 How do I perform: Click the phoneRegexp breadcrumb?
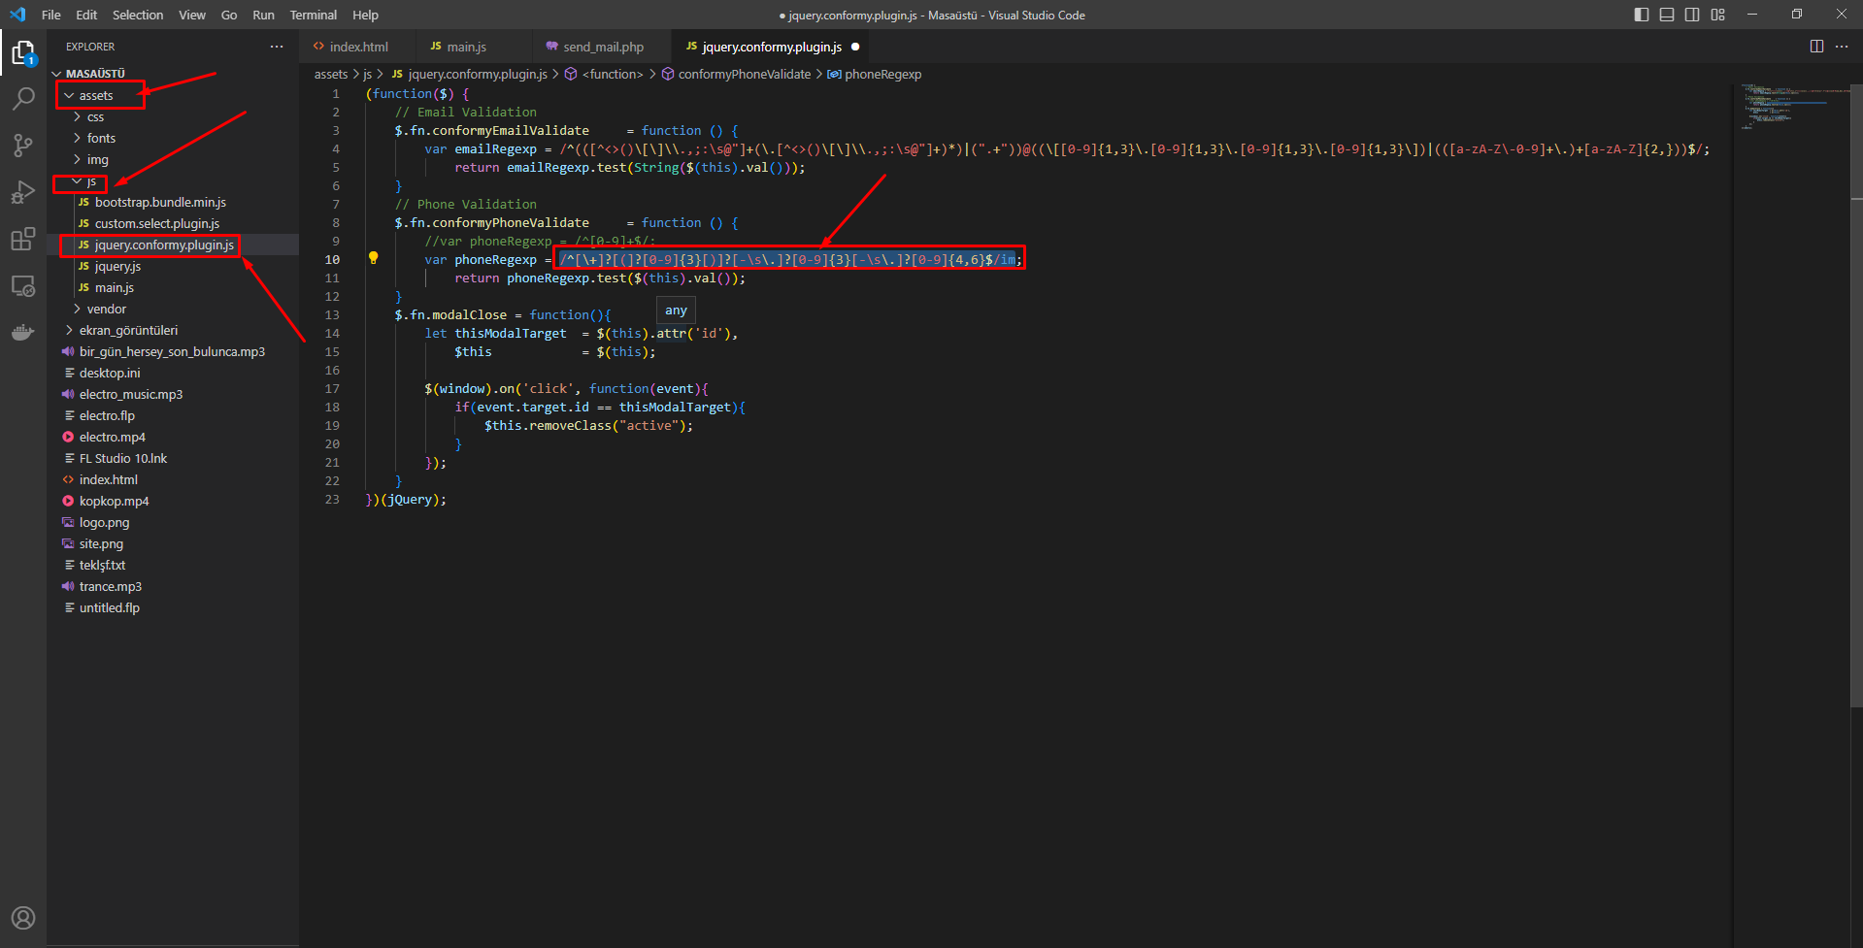pyautogui.click(x=882, y=74)
